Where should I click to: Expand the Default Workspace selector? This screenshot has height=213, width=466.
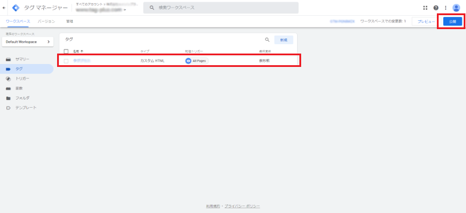tap(27, 42)
